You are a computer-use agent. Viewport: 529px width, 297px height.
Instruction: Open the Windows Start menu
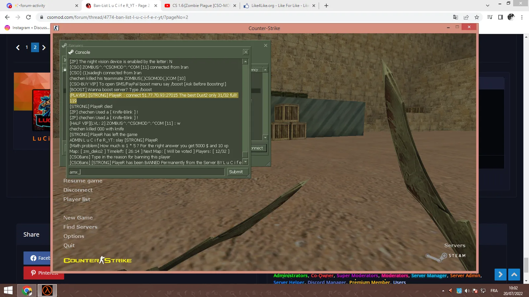(x=8, y=290)
